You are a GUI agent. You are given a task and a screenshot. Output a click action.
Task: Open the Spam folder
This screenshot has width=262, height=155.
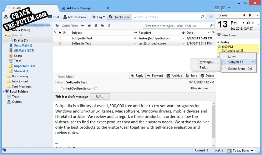tap(18, 56)
